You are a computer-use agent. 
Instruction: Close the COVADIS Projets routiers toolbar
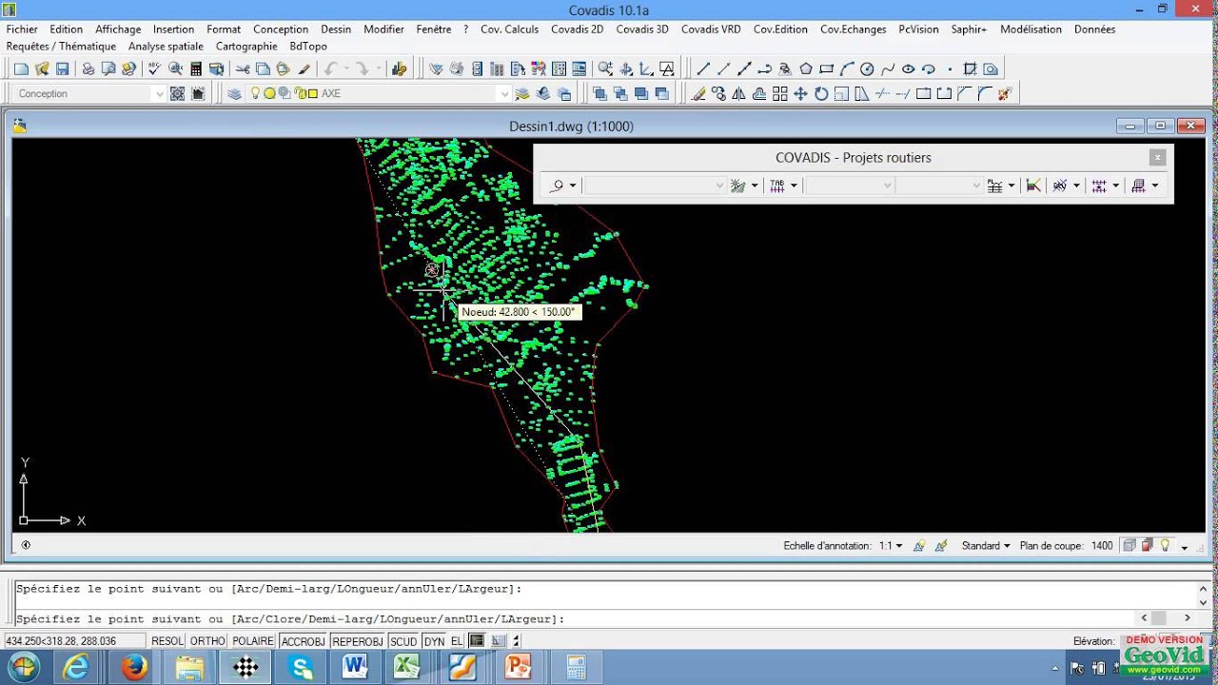coord(1157,158)
